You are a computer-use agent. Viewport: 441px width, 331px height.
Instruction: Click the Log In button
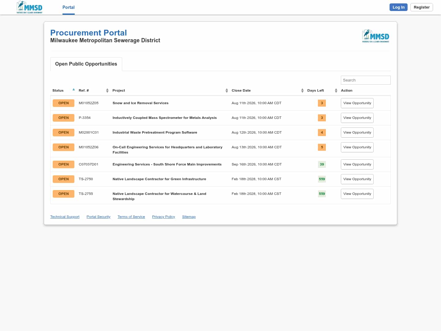398,7
